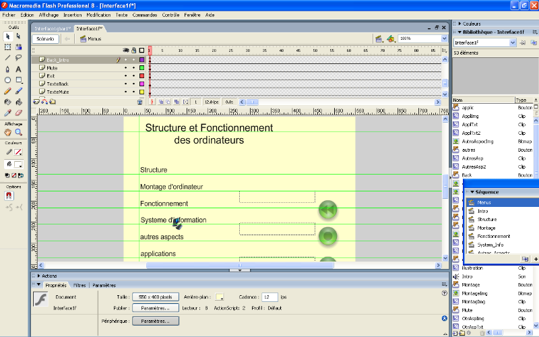Select the Eraser tool
Viewport: 539px width, 337px height.
click(x=18, y=113)
